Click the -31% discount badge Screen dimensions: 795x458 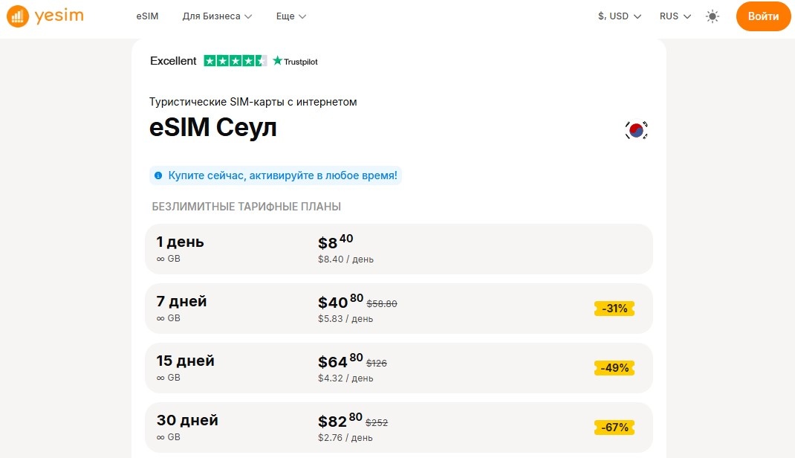click(614, 309)
